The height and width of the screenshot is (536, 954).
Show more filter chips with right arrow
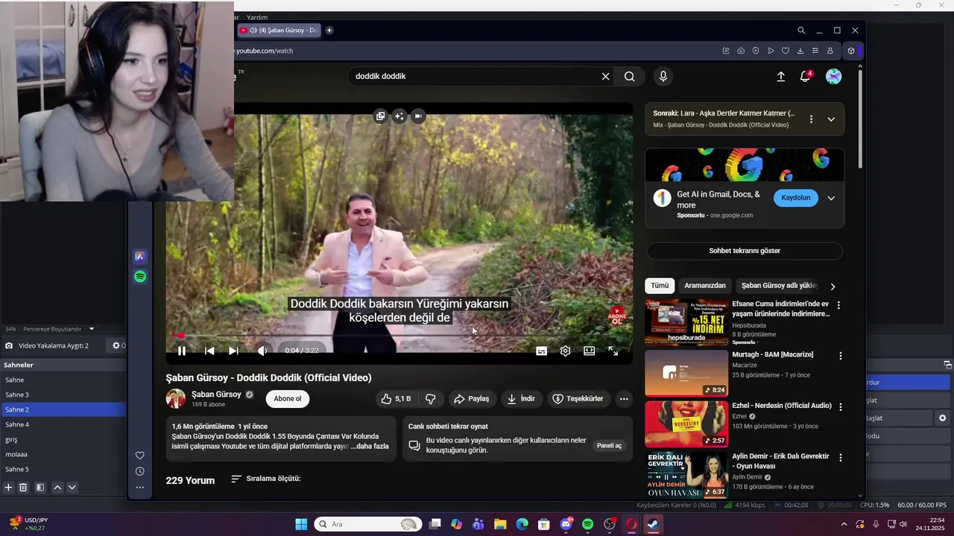tap(833, 287)
